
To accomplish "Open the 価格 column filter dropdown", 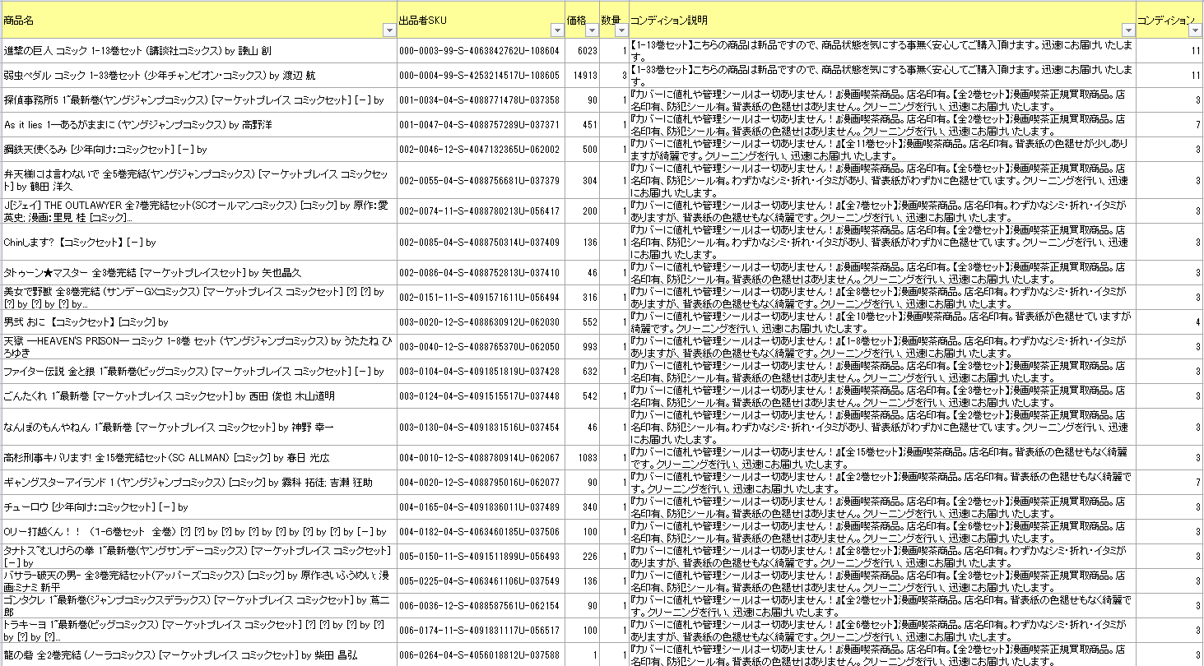I will pos(592,30).
